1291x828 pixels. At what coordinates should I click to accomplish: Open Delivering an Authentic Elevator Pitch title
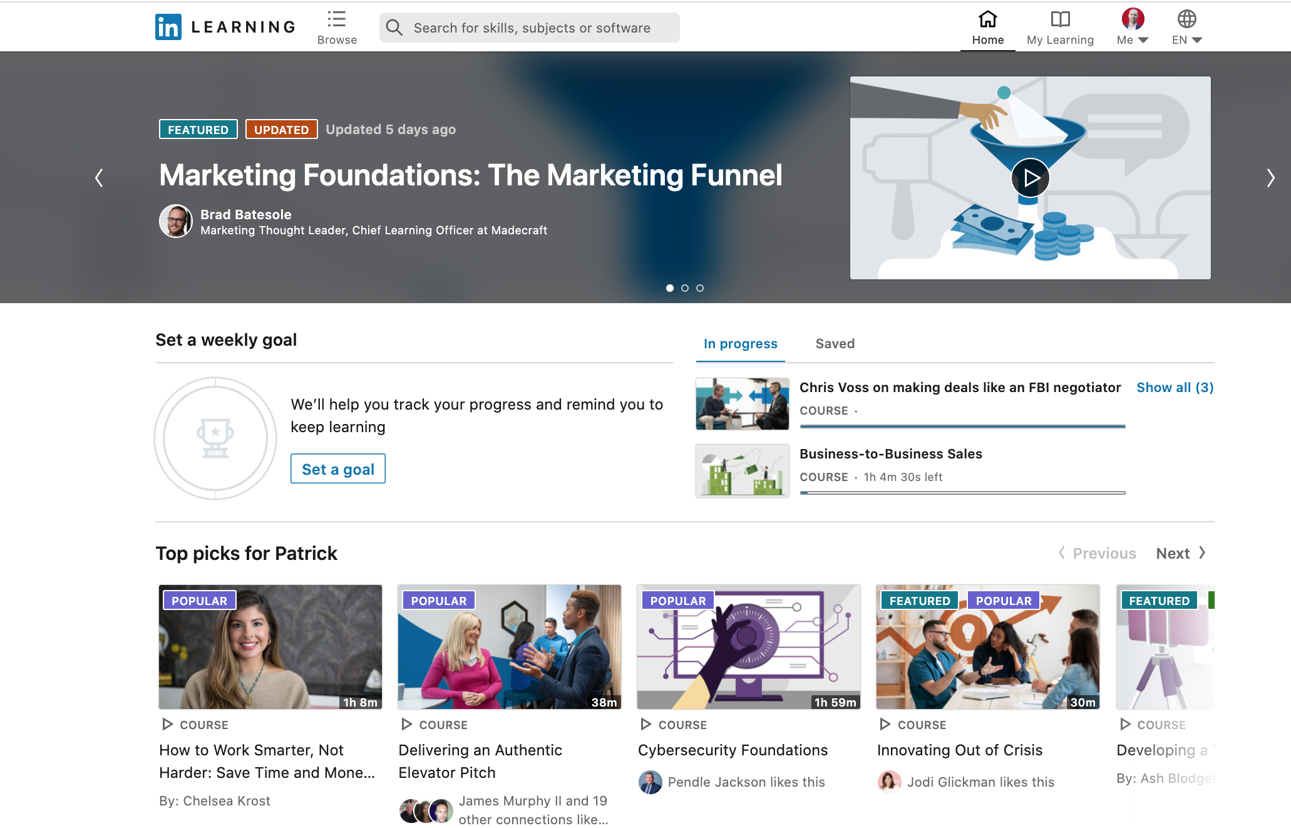click(x=480, y=762)
